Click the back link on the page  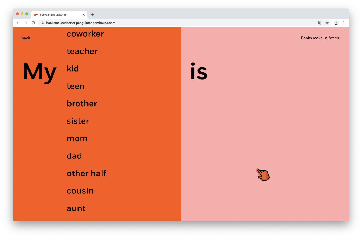pos(26,38)
